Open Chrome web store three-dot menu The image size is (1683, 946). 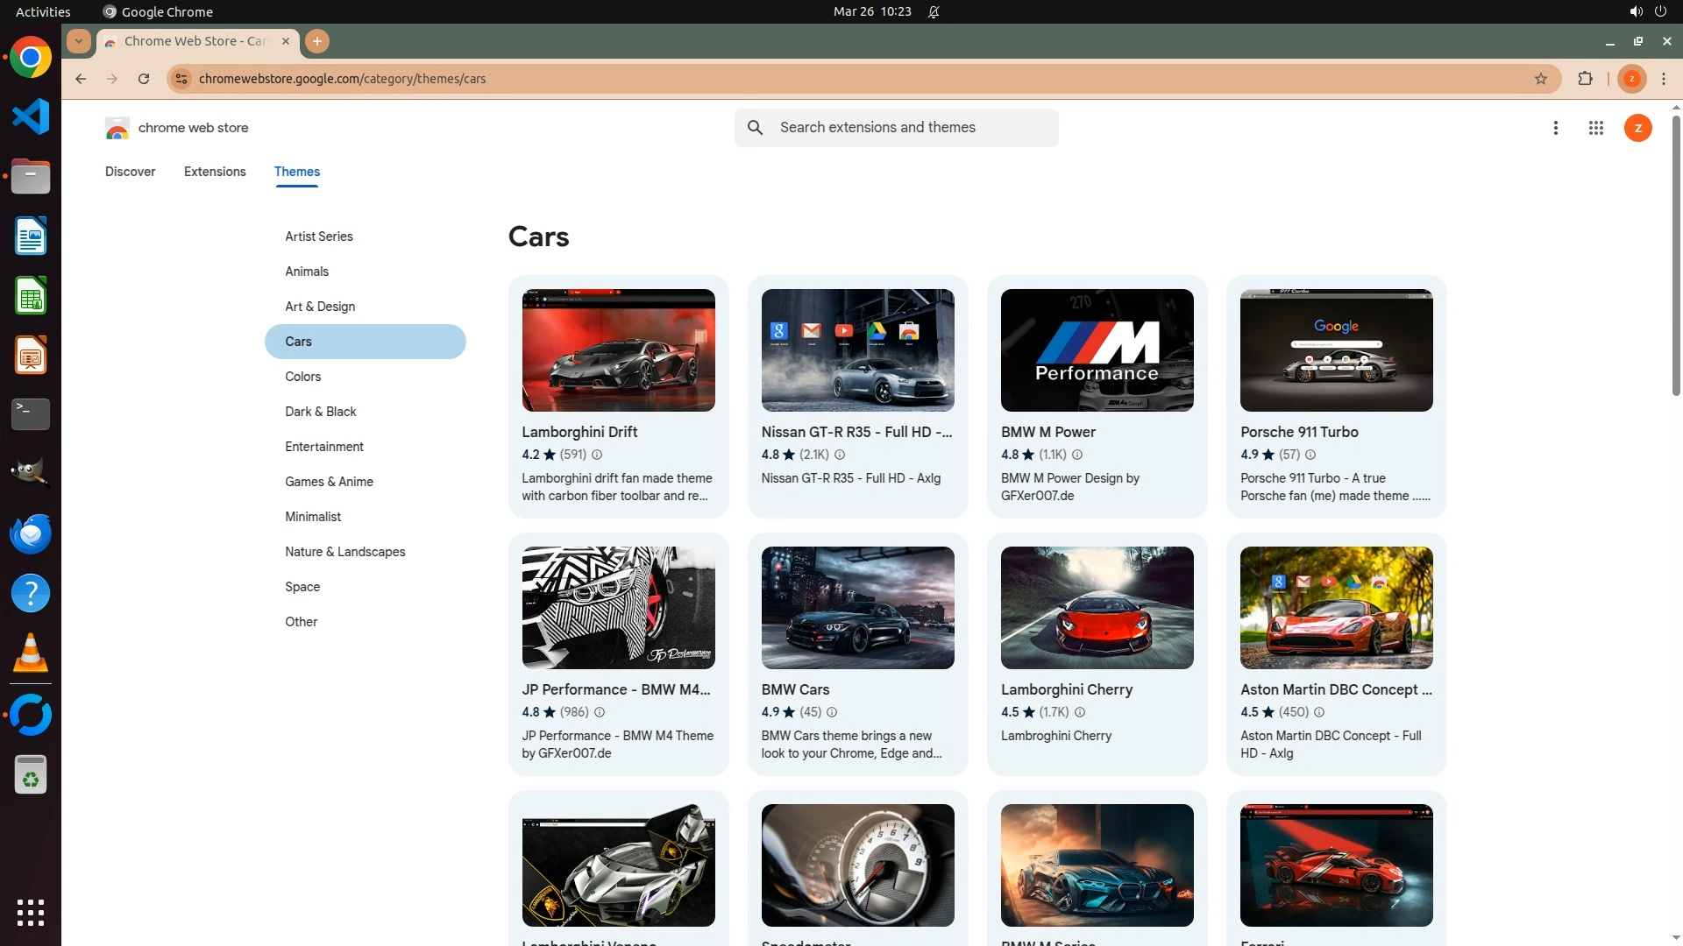1555,128
